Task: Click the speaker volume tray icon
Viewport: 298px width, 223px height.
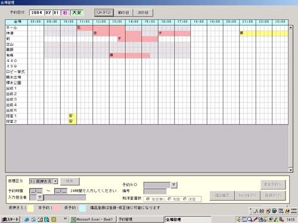Action: [x=238, y=219]
